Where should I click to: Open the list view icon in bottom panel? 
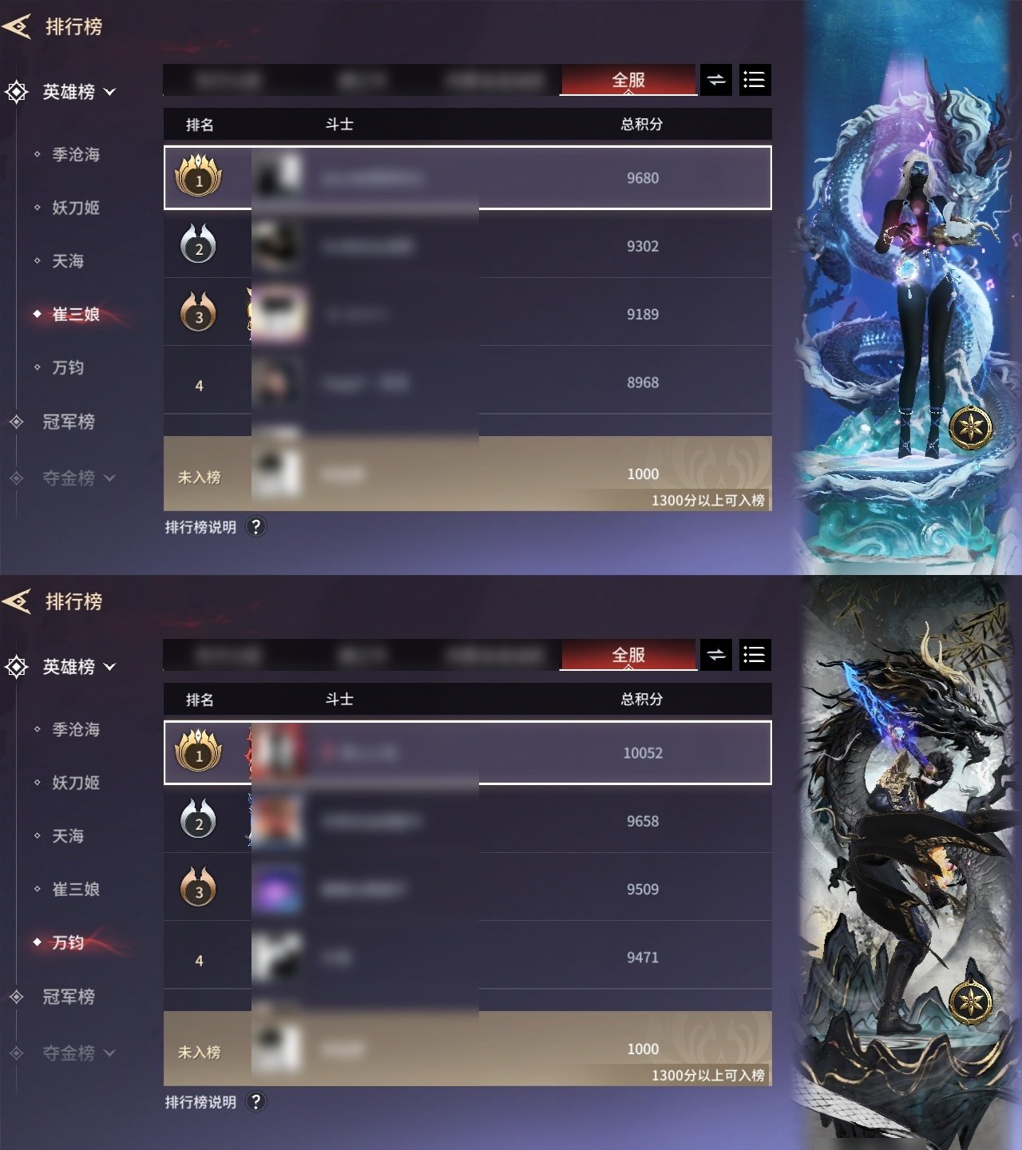[x=755, y=655]
